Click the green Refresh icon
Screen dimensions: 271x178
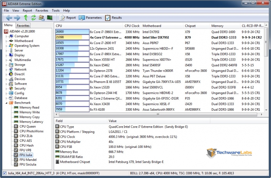(x=34, y=18)
